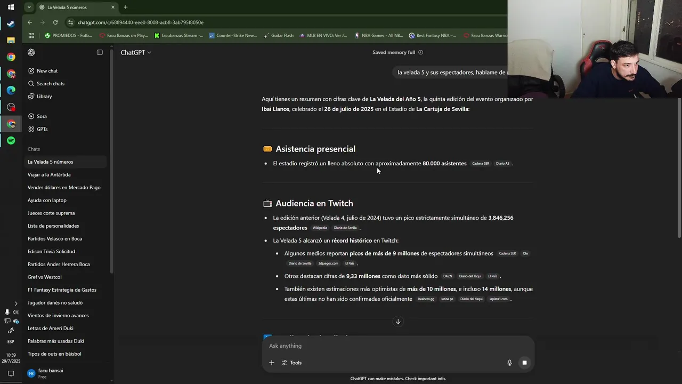
Task: Open Microsoft Edge from the taskbar
Action: tap(11, 90)
